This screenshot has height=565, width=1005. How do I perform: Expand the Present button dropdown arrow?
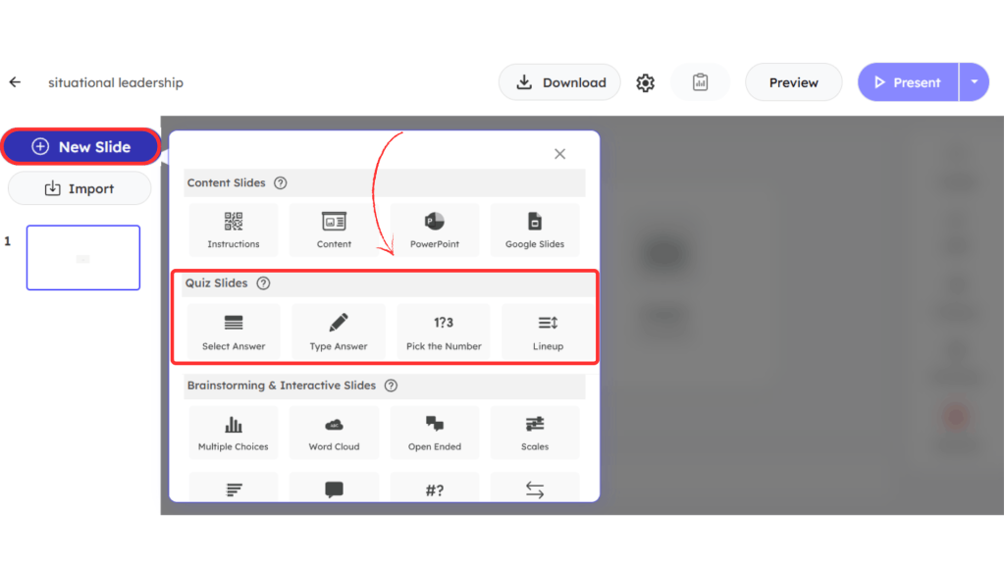(x=974, y=82)
